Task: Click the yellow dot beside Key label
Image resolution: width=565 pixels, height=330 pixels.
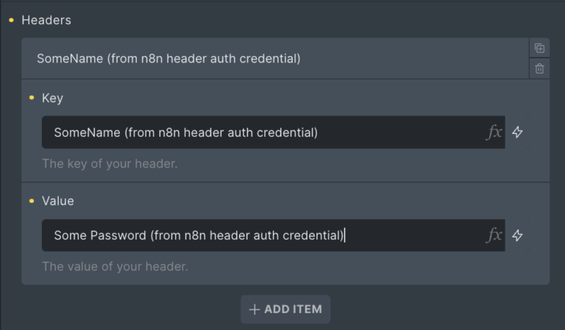Action: point(31,98)
